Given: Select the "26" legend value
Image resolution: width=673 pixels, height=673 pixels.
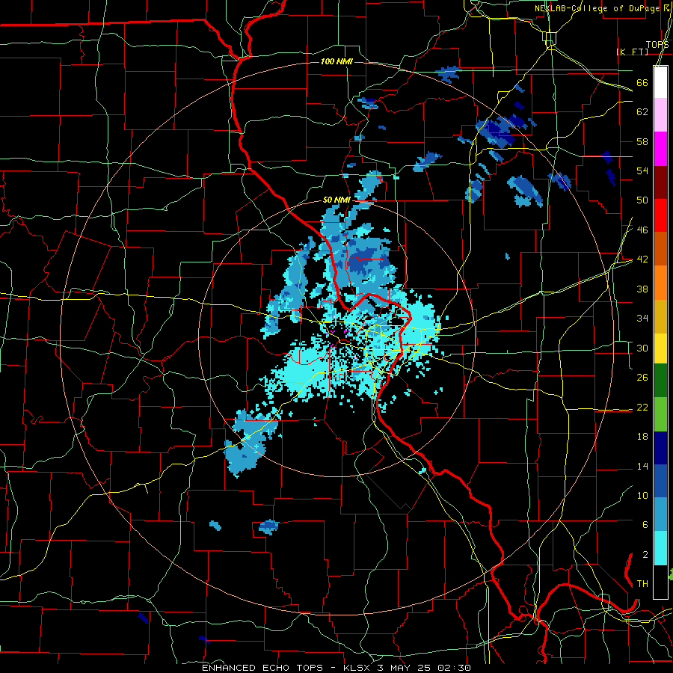Looking at the screenshot, I should coord(642,378).
